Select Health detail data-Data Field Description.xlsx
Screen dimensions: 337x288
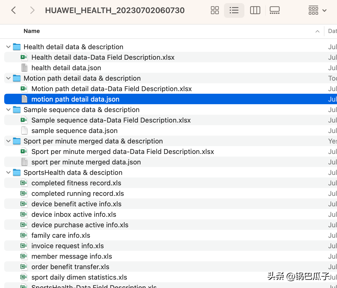click(103, 57)
